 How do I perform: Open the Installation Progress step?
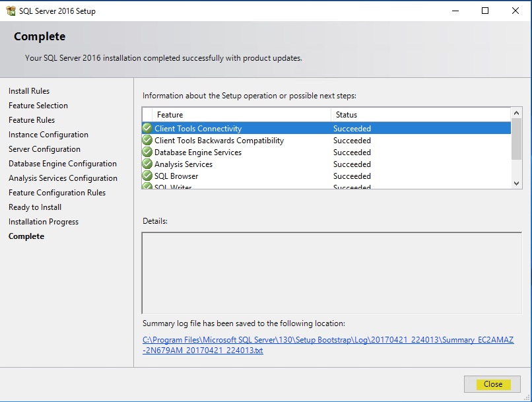(x=44, y=222)
